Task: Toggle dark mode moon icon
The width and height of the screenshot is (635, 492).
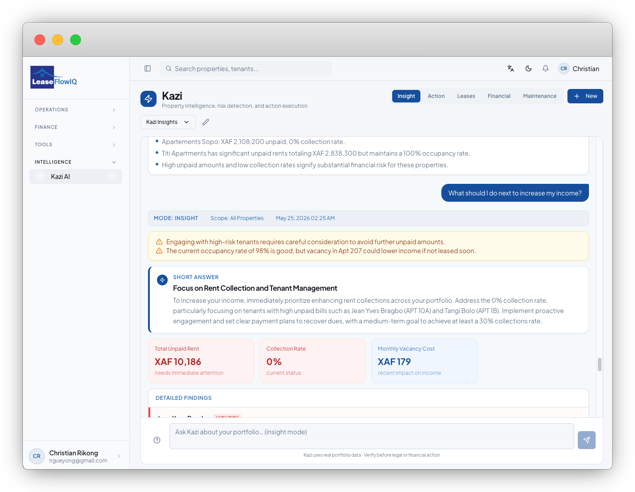Action: tap(529, 68)
